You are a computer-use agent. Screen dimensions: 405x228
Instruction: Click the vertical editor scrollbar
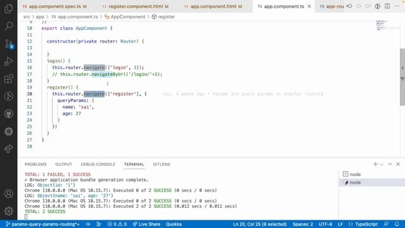[x=402, y=77]
